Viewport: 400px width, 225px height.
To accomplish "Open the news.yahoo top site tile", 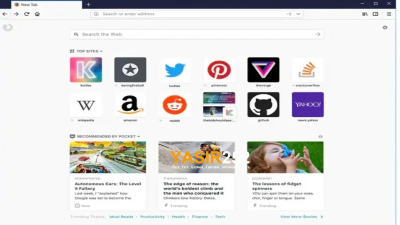I will [x=308, y=105].
